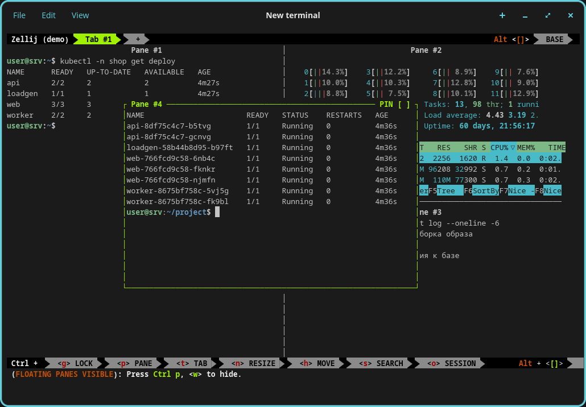Click the Pane #4 title
586x407 pixels.
(147, 104)
